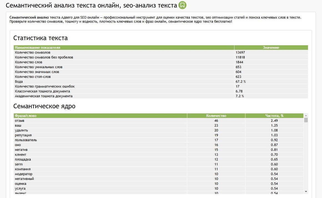Click the Количество column header
Viewport: 322px width, 198px height.
(216, 116)
